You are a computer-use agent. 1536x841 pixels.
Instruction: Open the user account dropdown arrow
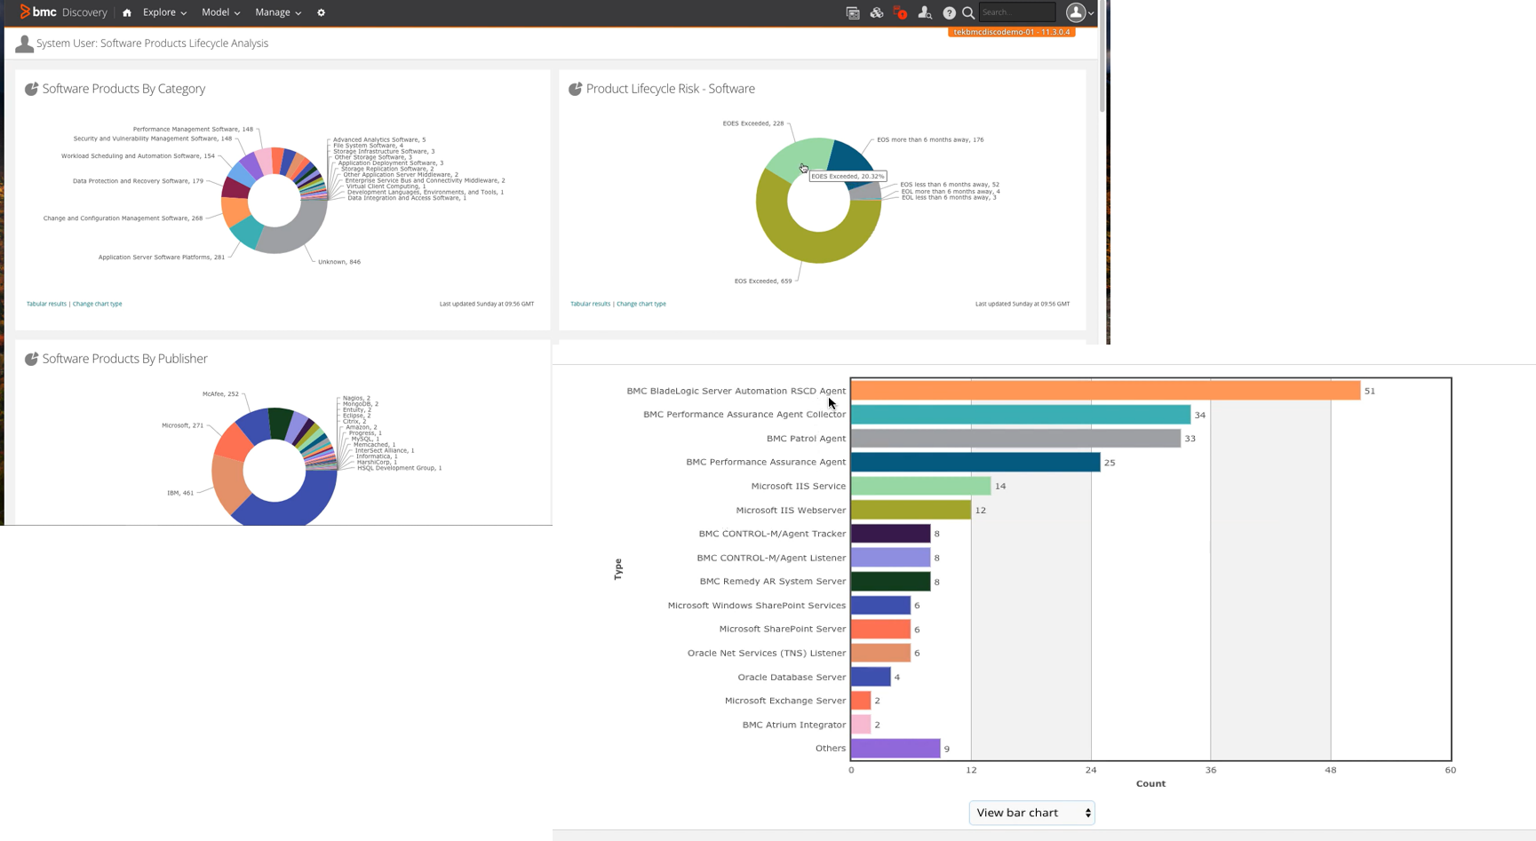pyautogui.click(x=1091, y=13)
